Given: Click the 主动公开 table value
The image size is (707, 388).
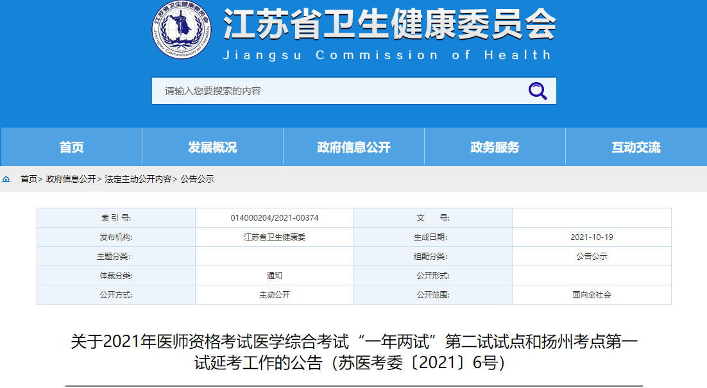Looking at the screenshot, I should point(274,295).
